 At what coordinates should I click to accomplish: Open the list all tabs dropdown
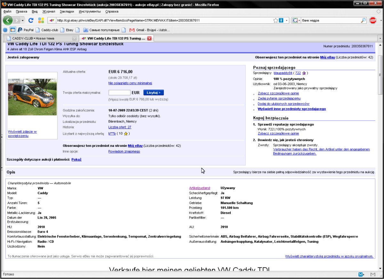point(380,38)
